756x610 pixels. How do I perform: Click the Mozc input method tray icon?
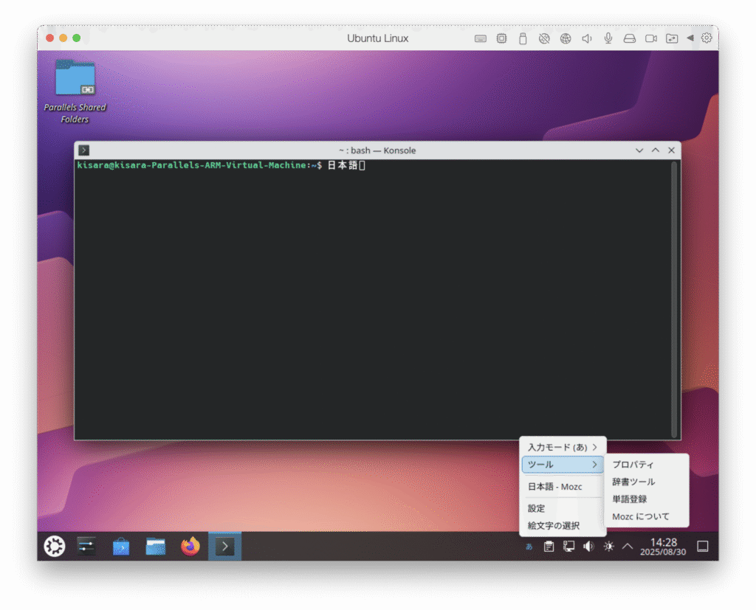click(529, 547)
